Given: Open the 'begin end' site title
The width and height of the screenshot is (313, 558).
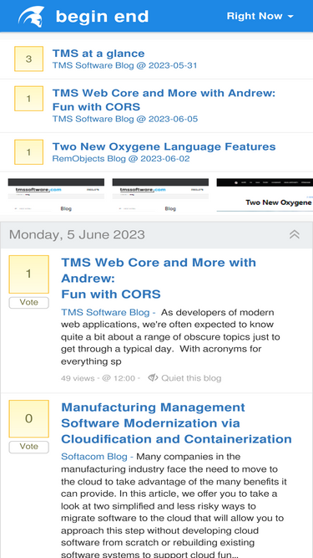Looking at the screenshot, I should coord(102,17).
